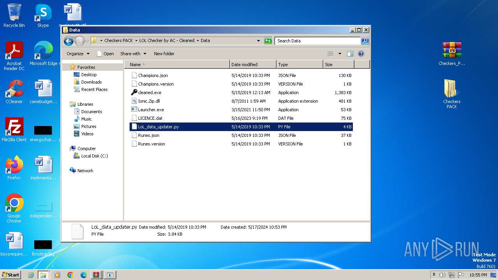Select Firefox desktop icon
The image size is (498, 280).
[x=14, y=168]
